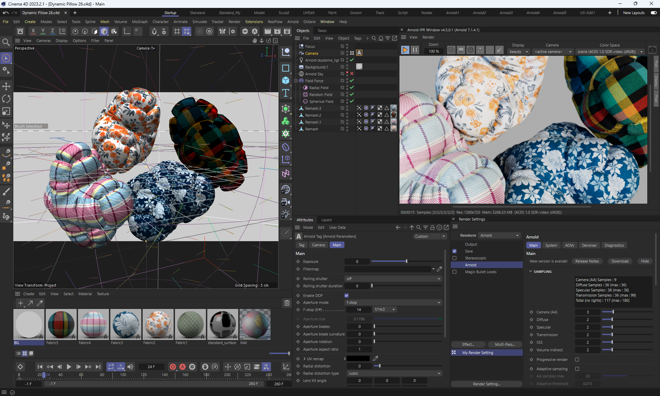Click the record active objects keyframe button
The width and height of the screenshot is (660, 396).
173,367
